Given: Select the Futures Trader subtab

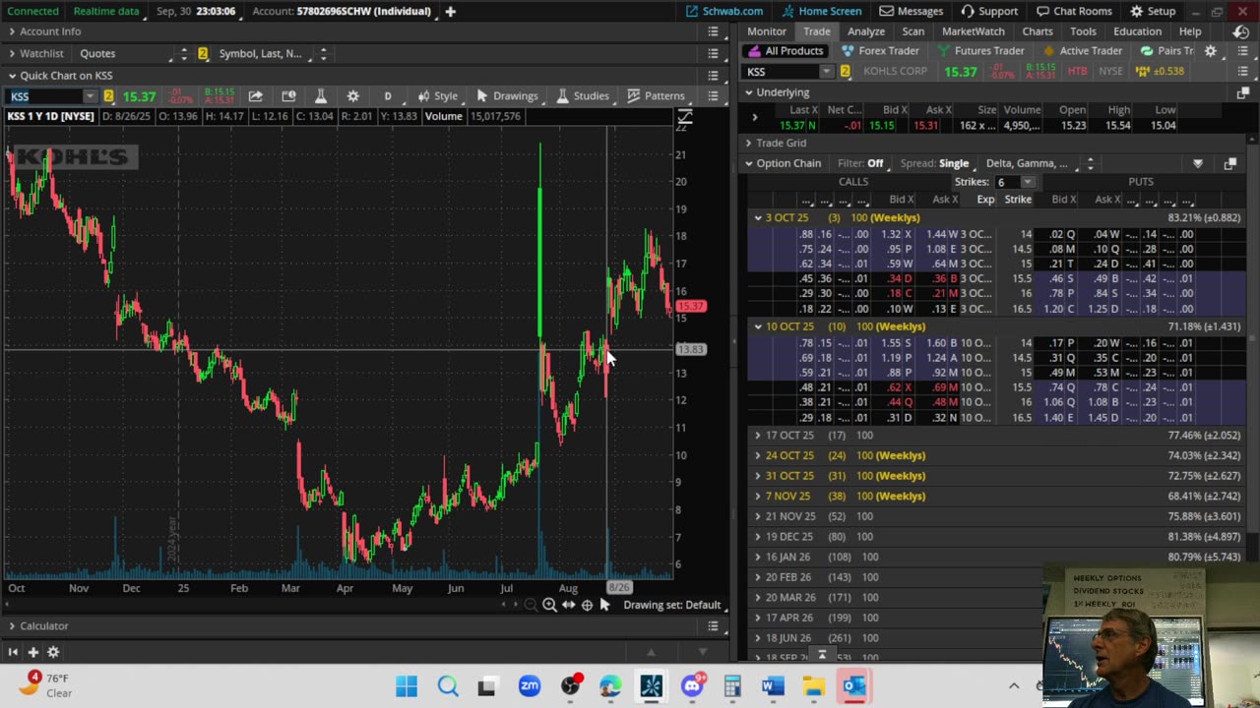Looking at the screenshot, I should pos(980,51).
